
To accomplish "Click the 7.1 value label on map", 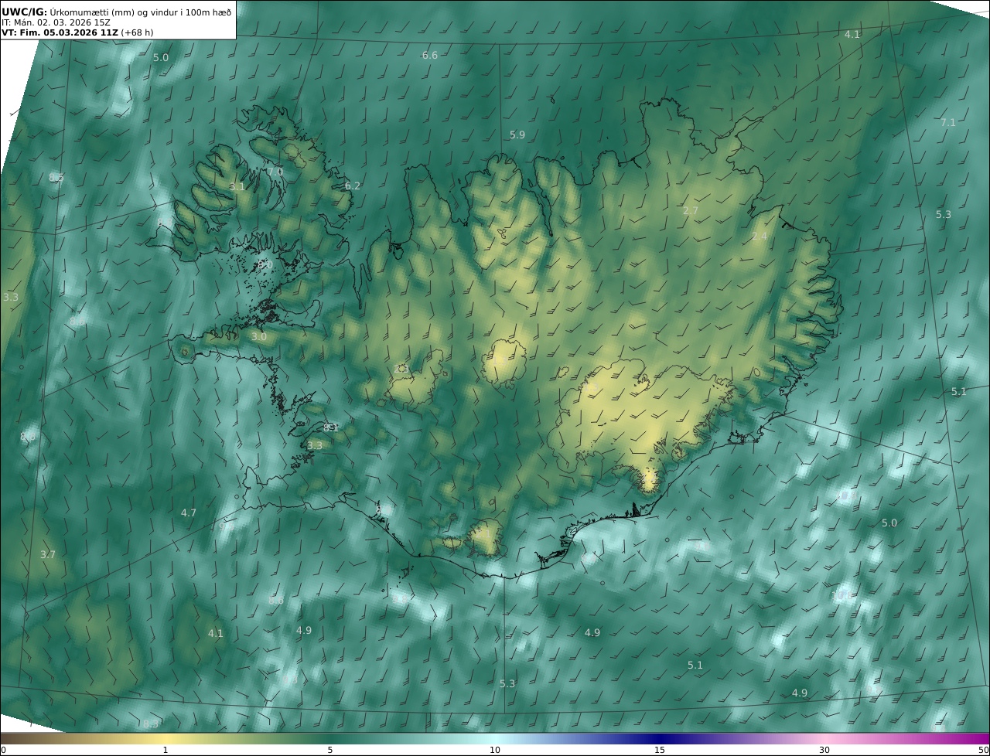I will 948,123.
